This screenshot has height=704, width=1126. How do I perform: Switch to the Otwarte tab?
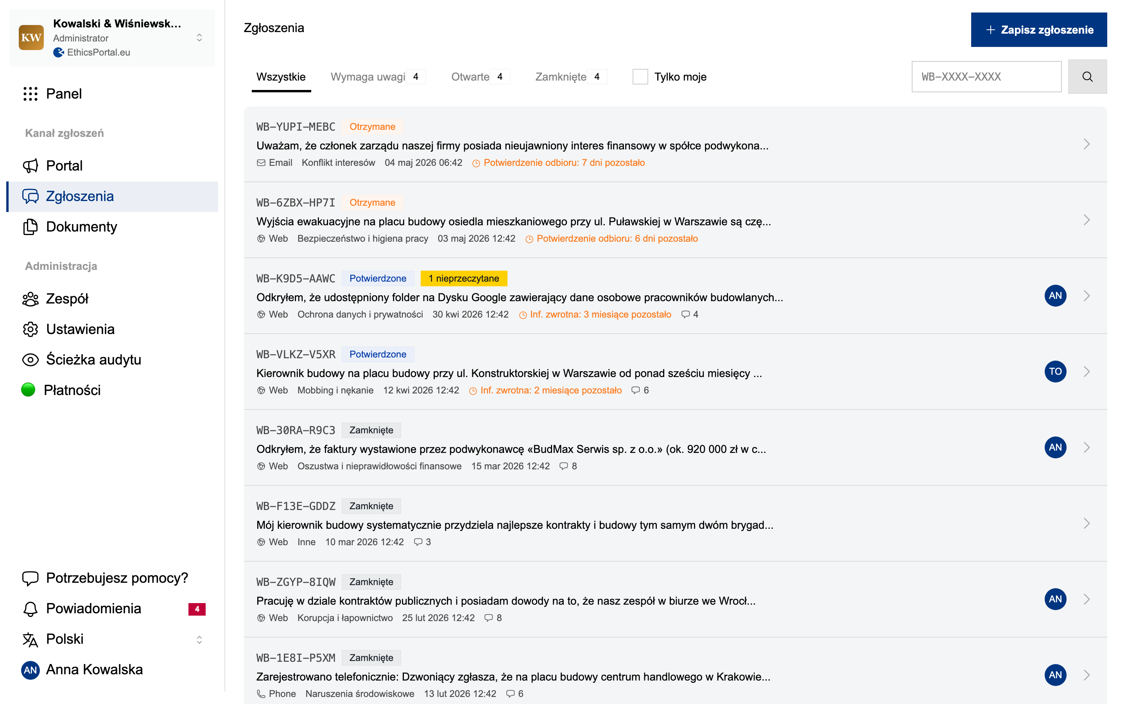pos(480,77)
